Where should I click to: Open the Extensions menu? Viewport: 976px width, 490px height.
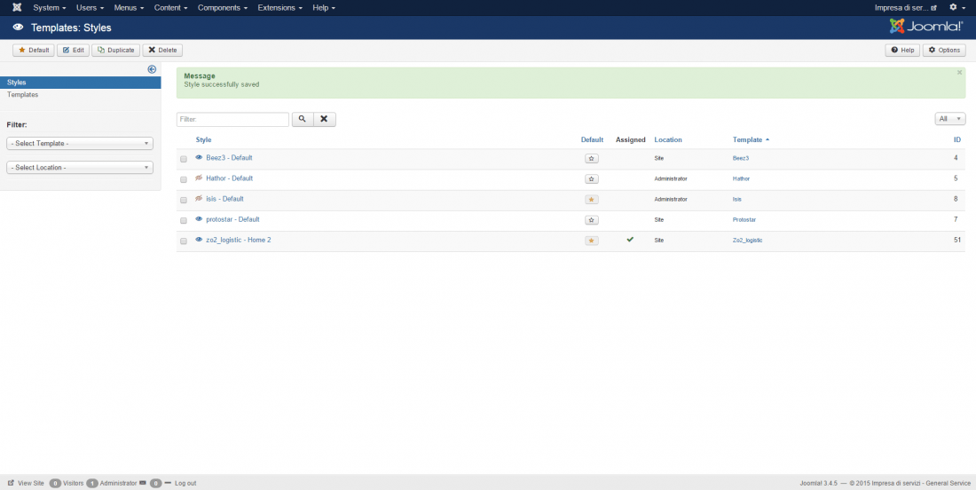280,7
